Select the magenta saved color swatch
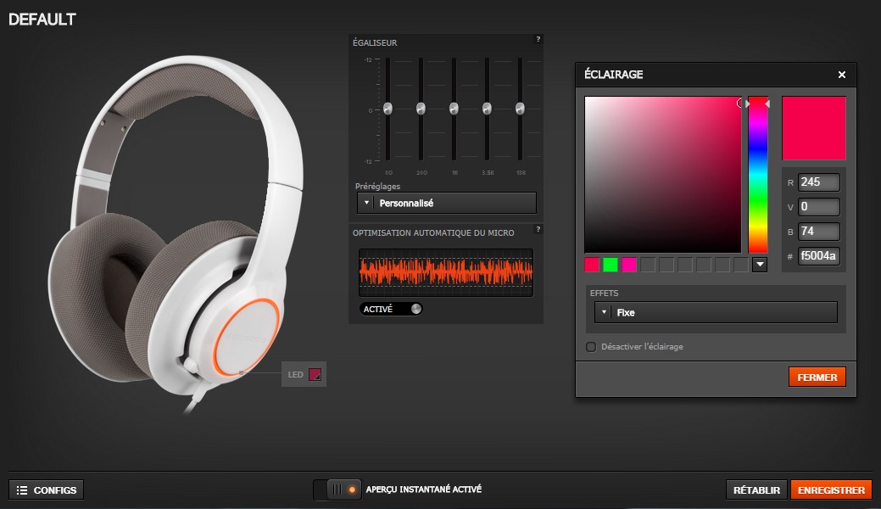The height and width of the screenshot is (509, 881). (x=629, y=265)
